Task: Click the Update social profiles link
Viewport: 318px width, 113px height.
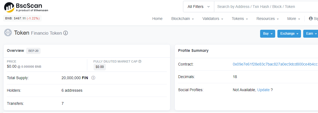Action: coord(263,90)
